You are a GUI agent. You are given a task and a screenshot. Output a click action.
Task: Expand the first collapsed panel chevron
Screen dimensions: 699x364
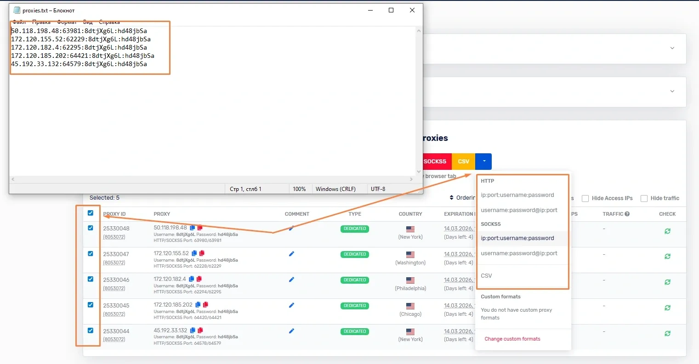pyautogui.click(x=672, y=48)
